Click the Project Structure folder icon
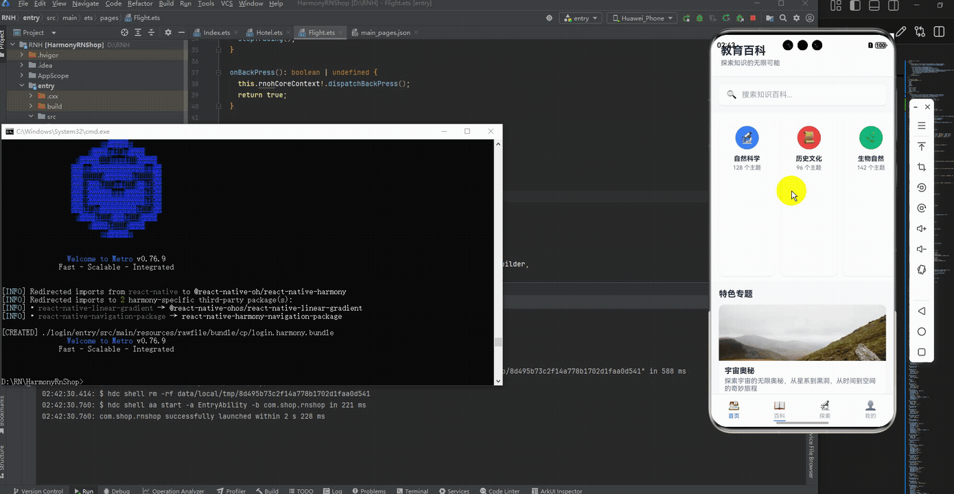The image size is (954, 494). click(769, 19)
